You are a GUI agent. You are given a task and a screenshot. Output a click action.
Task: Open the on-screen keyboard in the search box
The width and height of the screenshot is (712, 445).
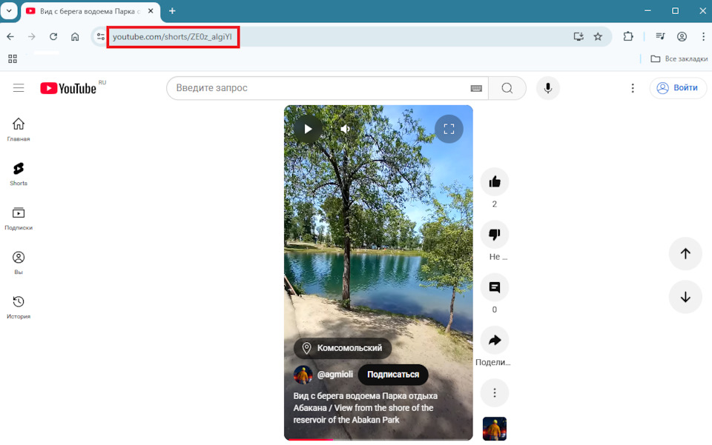[x=476, y=88]
